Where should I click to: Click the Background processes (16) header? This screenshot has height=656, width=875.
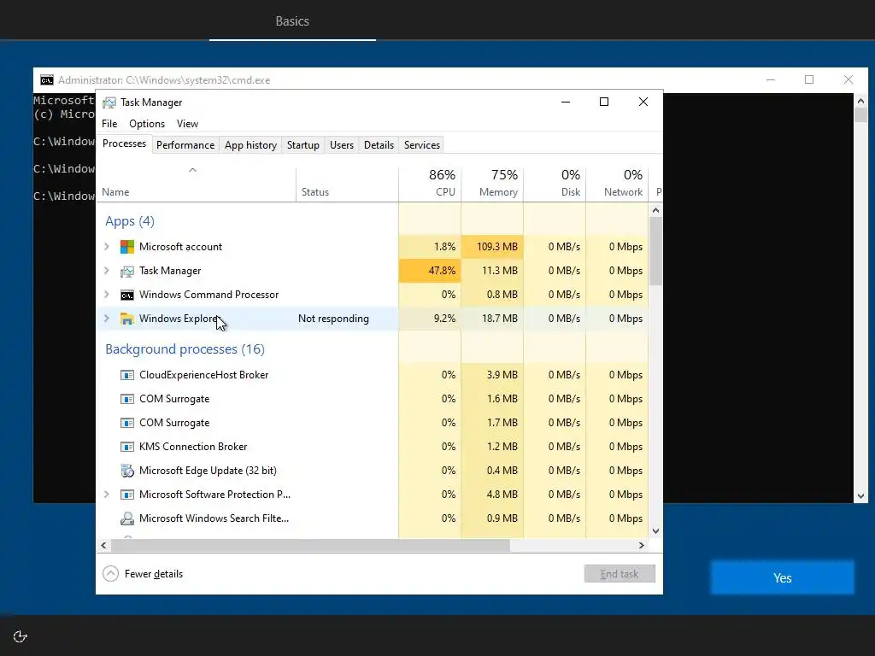coord(185,349)
